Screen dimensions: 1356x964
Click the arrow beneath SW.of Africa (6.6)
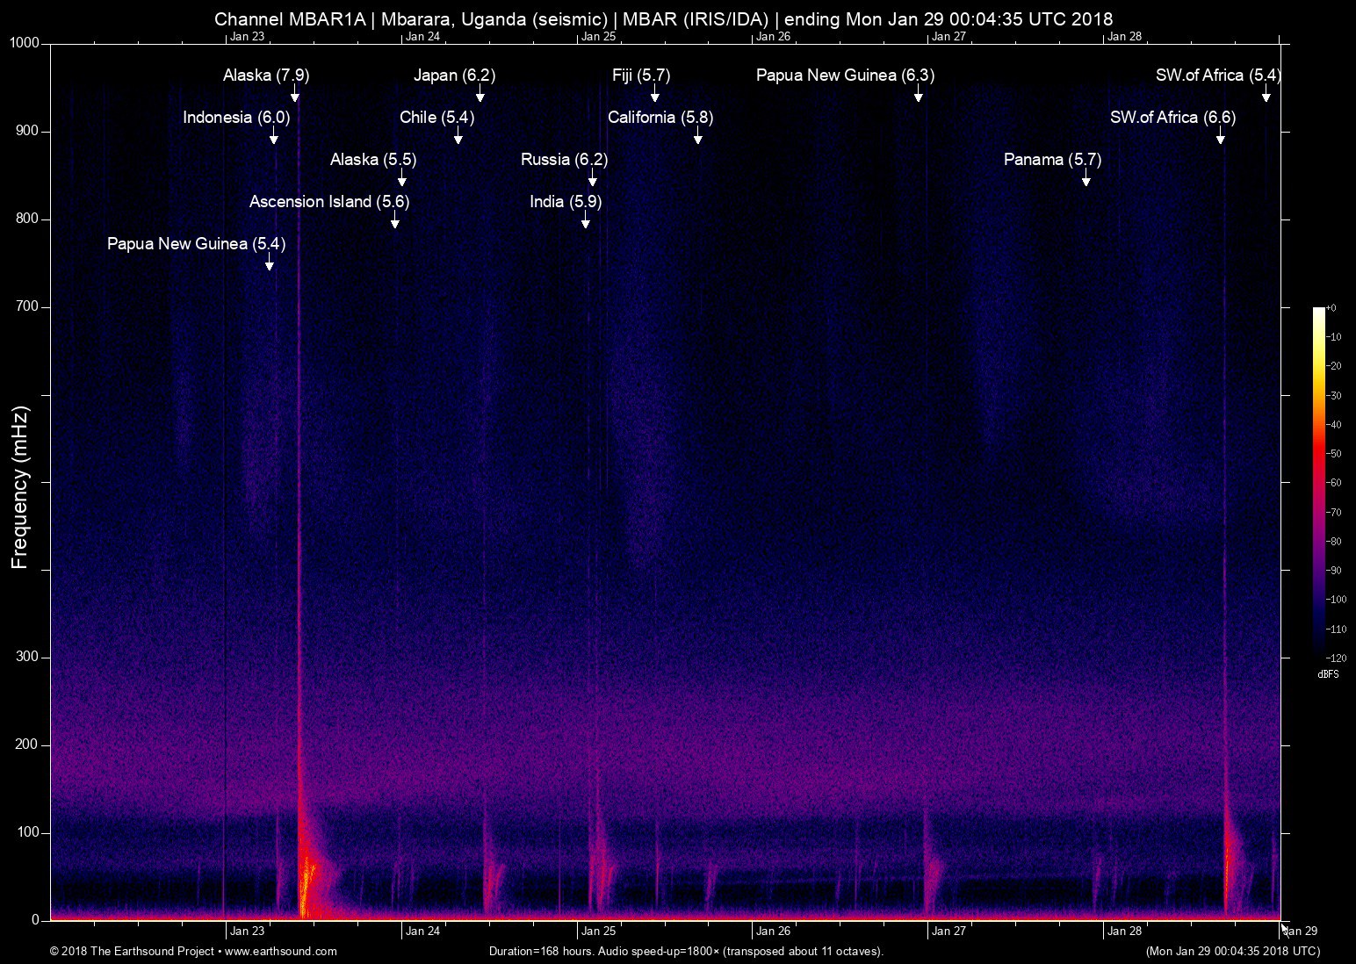pos(1220,137)
